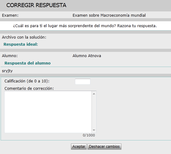The image size is (171, 154).
Task: Select the 'Alumno Atnova' name text
Action: pyautogui.click(x=87, y=56)
